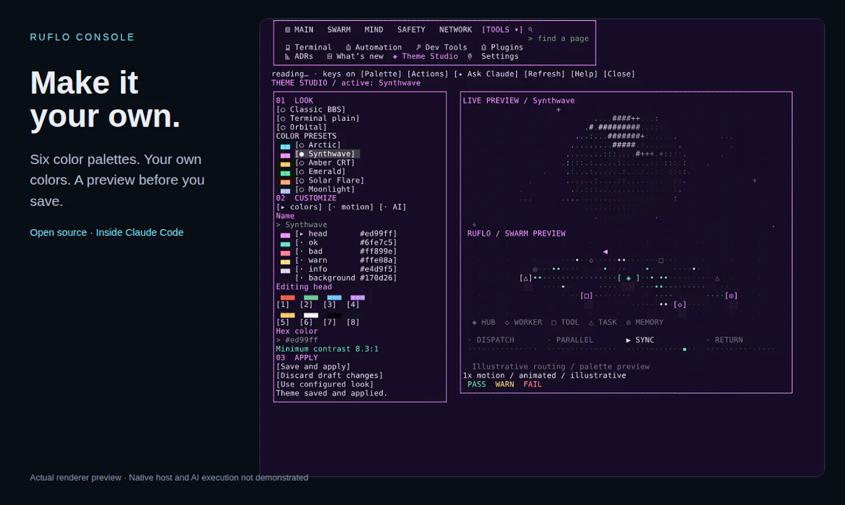Image resolution: width=845 pixels, height=505 pixels.
Task: Click the Save and apply button
Action: pos(313,367)
